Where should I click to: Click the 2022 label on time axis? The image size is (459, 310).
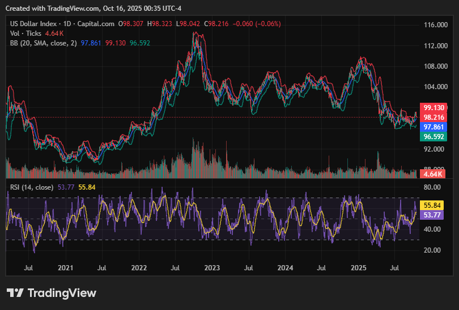click(x=139, y=267)
